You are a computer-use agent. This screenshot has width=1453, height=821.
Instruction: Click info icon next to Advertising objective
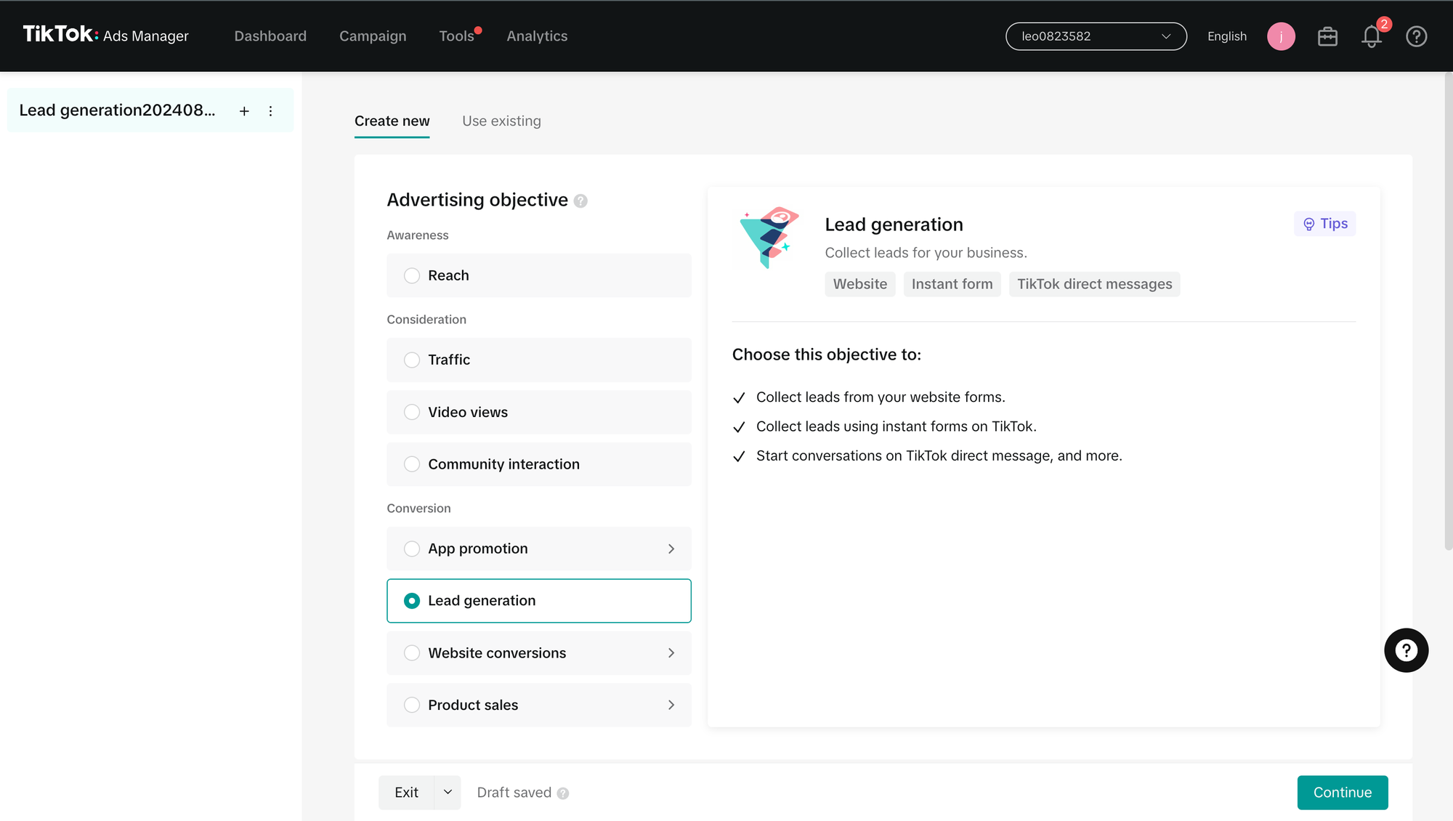click(x=580, y=201)
